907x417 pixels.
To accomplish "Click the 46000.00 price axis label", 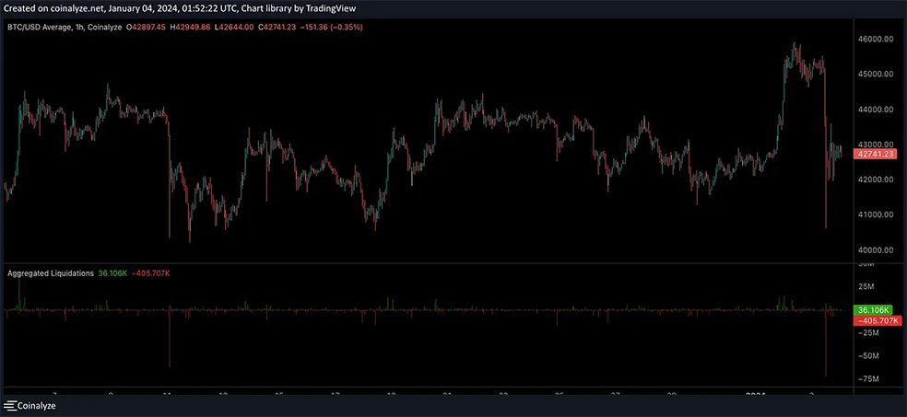I will [x=875, y=39].
